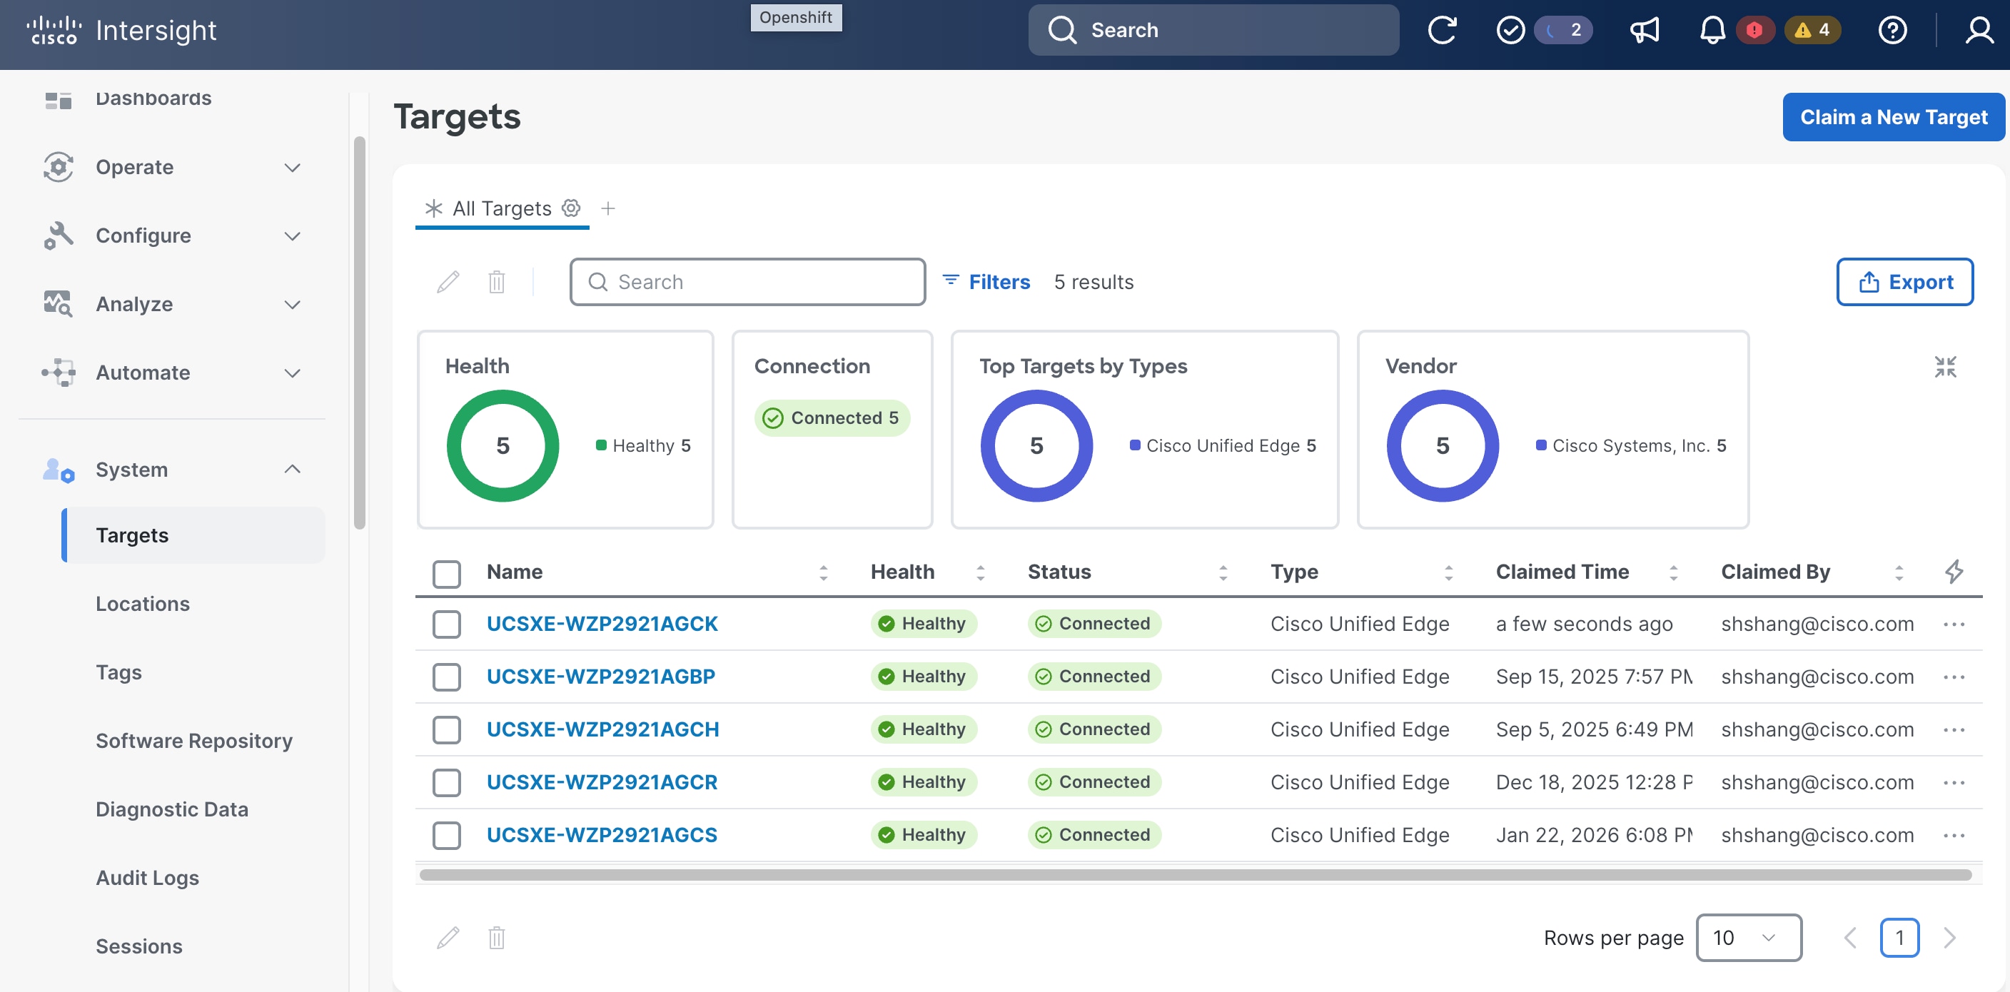Select checkbox for UCSXE-WZP2921AGCR
2010x992 pixels.
pos(446,782)
